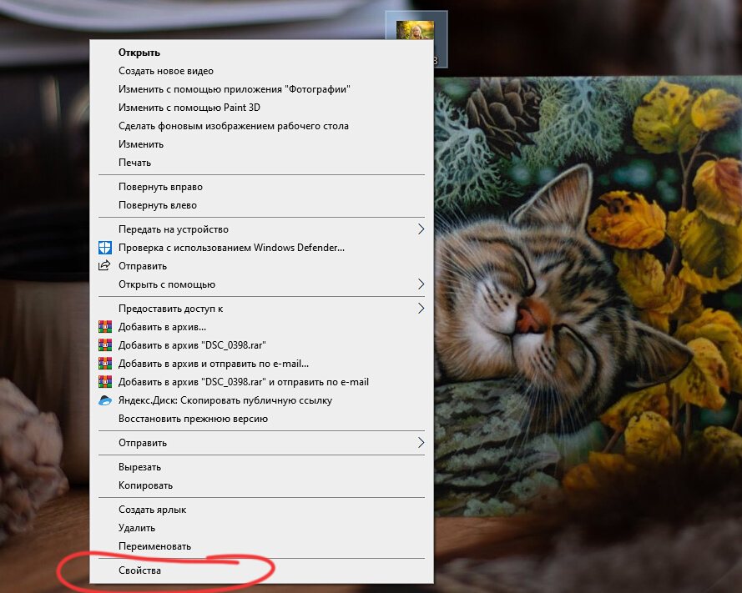Choose Добавить в архив и отправить по e-mail...
Screen dimensions: 742x593
coord(261,364)
